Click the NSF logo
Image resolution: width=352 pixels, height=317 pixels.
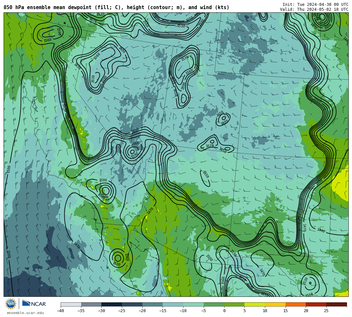[x=10, y=304]
